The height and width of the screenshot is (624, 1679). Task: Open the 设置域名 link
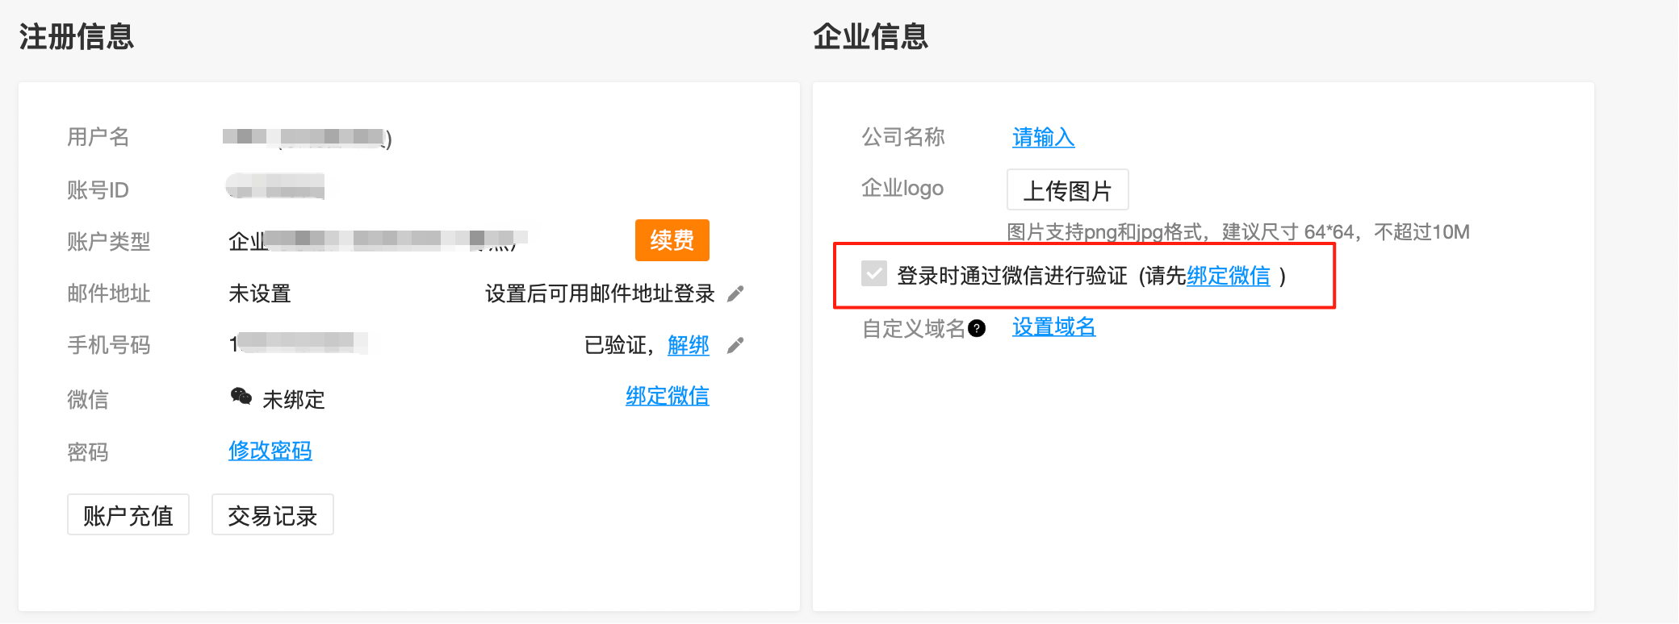point(1054,327)
